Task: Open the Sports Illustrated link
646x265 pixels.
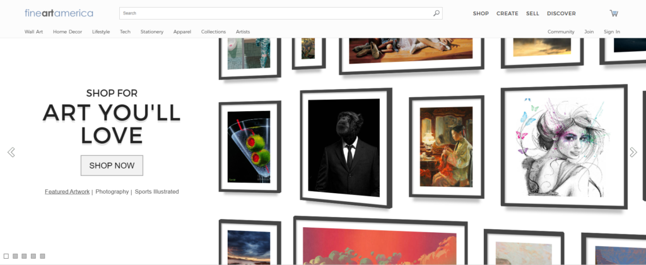Action: [157, 192]
